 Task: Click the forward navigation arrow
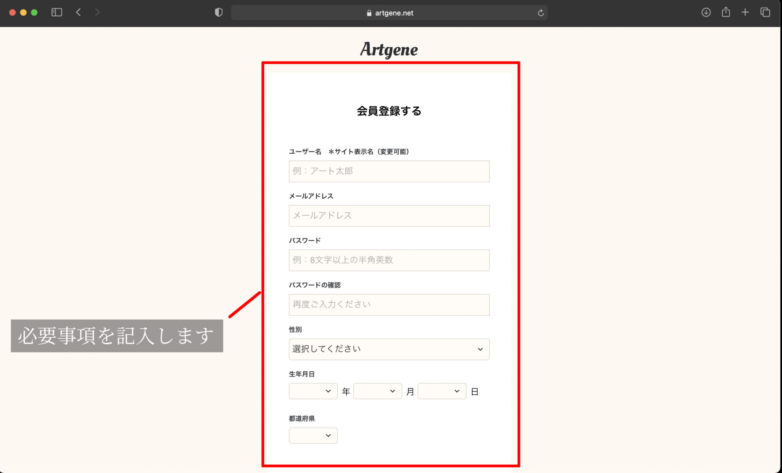97,12
